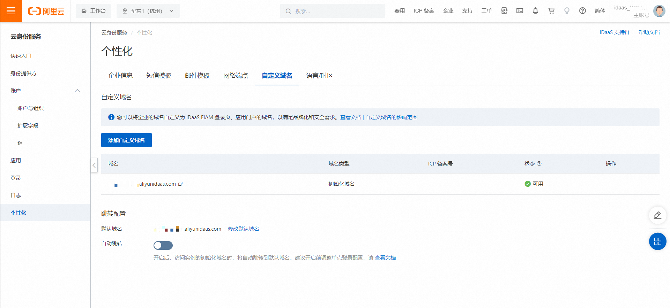Select 个性化 in sidebar
Image resolution: width=670 pixels, height=308 pixels.
point(45,213)
